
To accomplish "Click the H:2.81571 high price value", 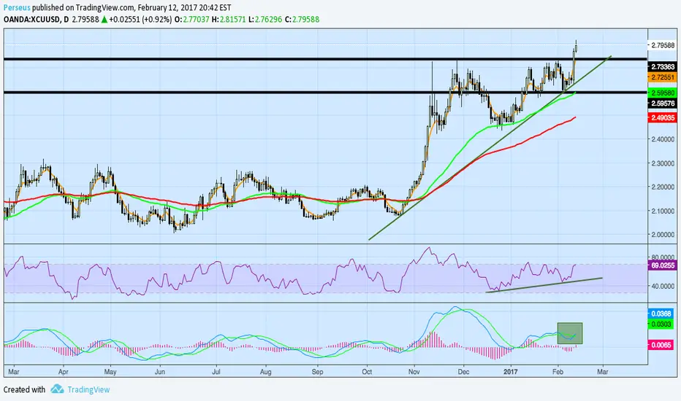I will [x=229, y=20].
